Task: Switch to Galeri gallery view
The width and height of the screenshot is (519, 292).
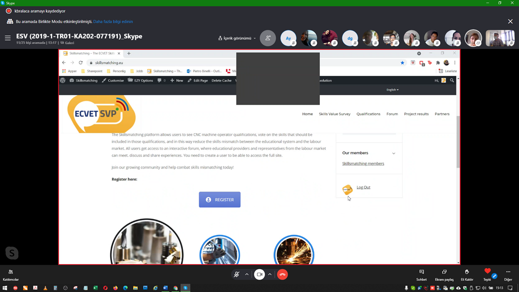Action: [x=67, y=43]
